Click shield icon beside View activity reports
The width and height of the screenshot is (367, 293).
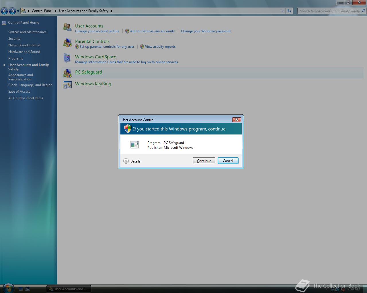(142, 47)
